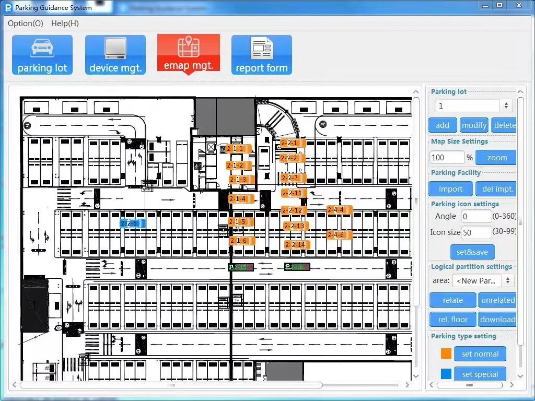Viewport: 535px width, 401px height.
Task: Expand the logical partition area dropdown
Action: pyautogui.click(x=483, y=280)
